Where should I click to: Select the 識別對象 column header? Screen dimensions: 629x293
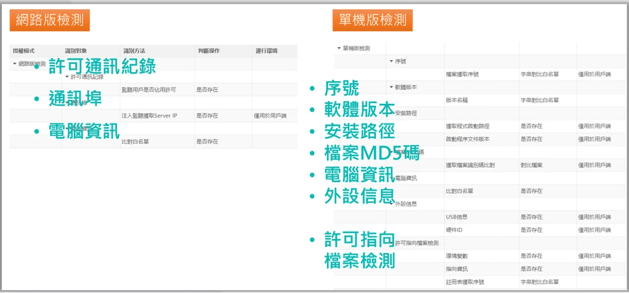(76, 51)
